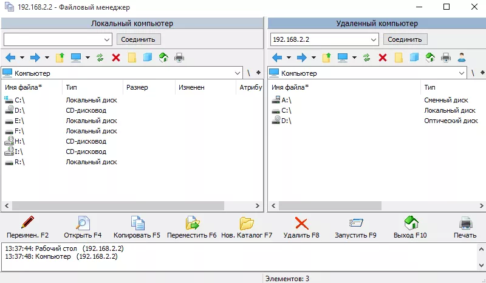
Task: Select local CD drive D:\
Action: point(15,110)
